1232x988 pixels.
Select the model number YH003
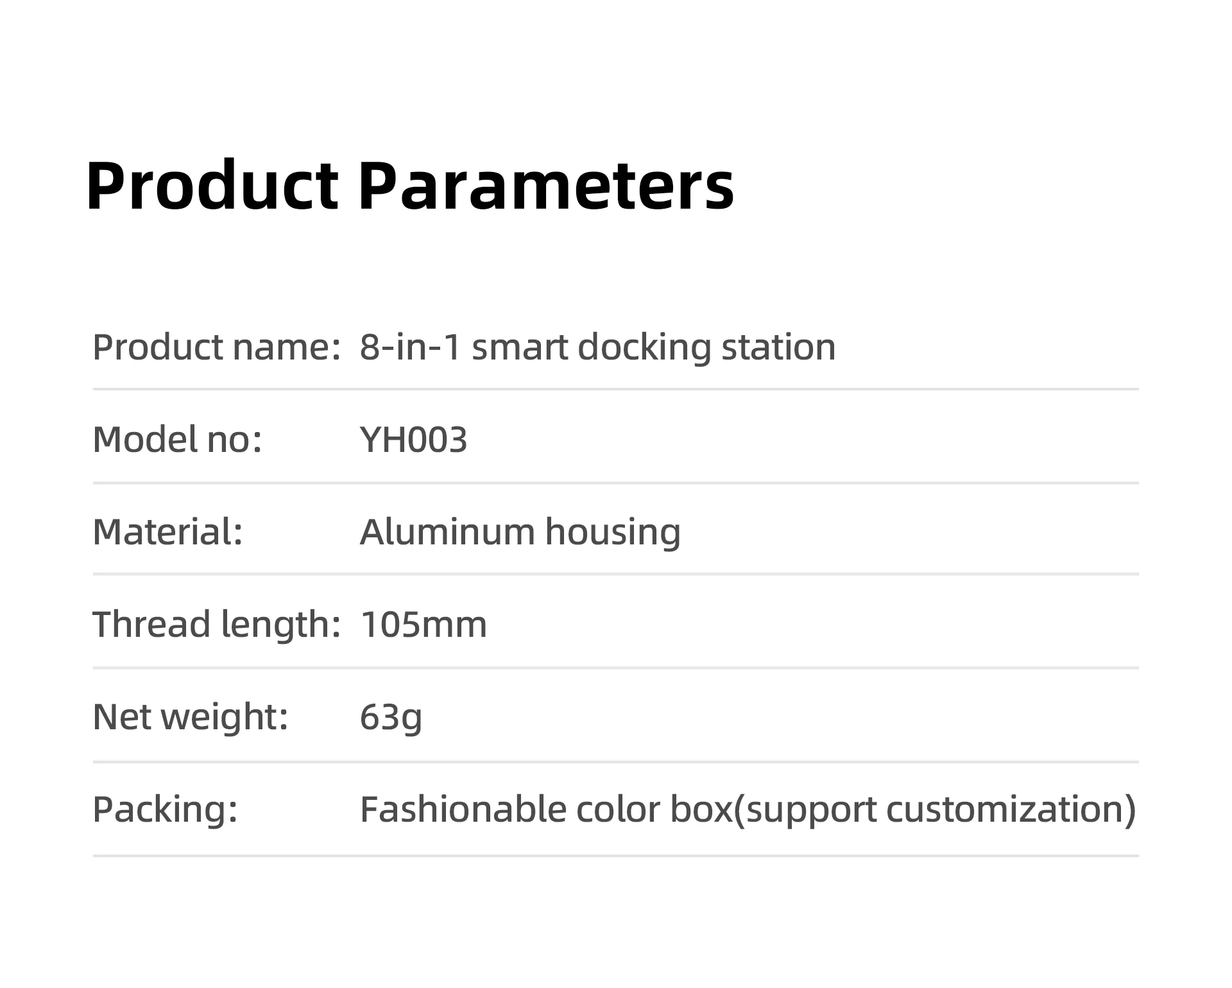(413, 440)
